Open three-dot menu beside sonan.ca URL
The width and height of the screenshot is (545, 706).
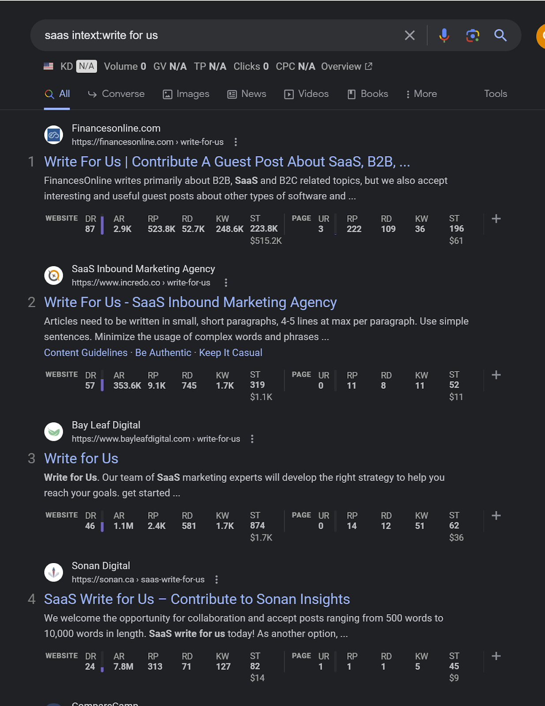(x=216, y=580)
